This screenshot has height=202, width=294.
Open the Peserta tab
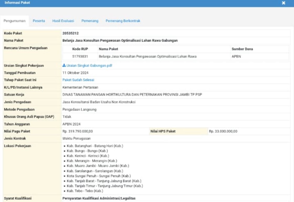[39, 21]
